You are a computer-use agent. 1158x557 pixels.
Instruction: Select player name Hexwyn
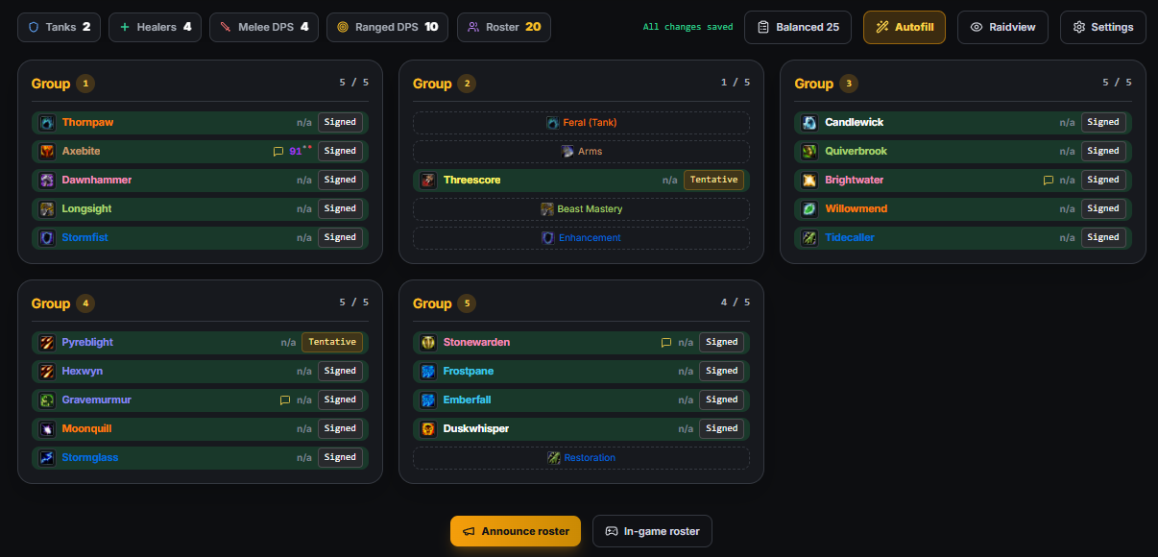tap(83, 372)
